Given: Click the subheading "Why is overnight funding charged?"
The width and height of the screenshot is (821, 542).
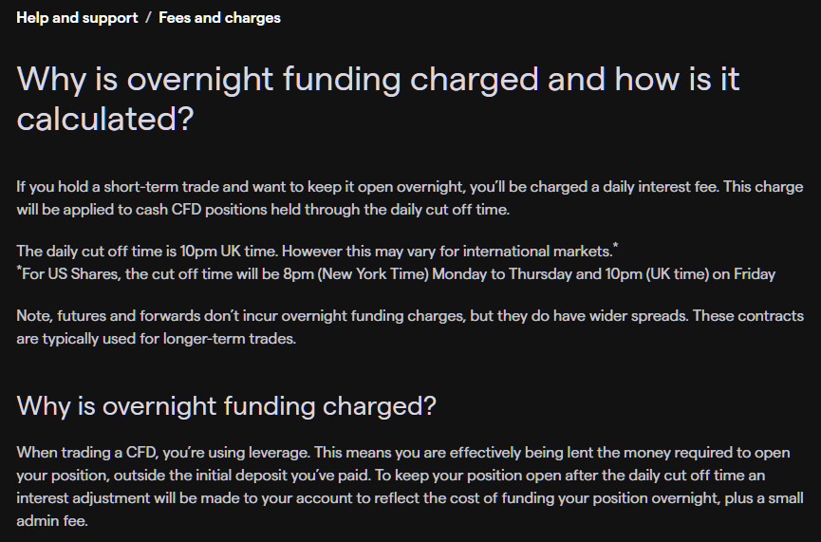Looking at the screenshot, I should point(226,406).
